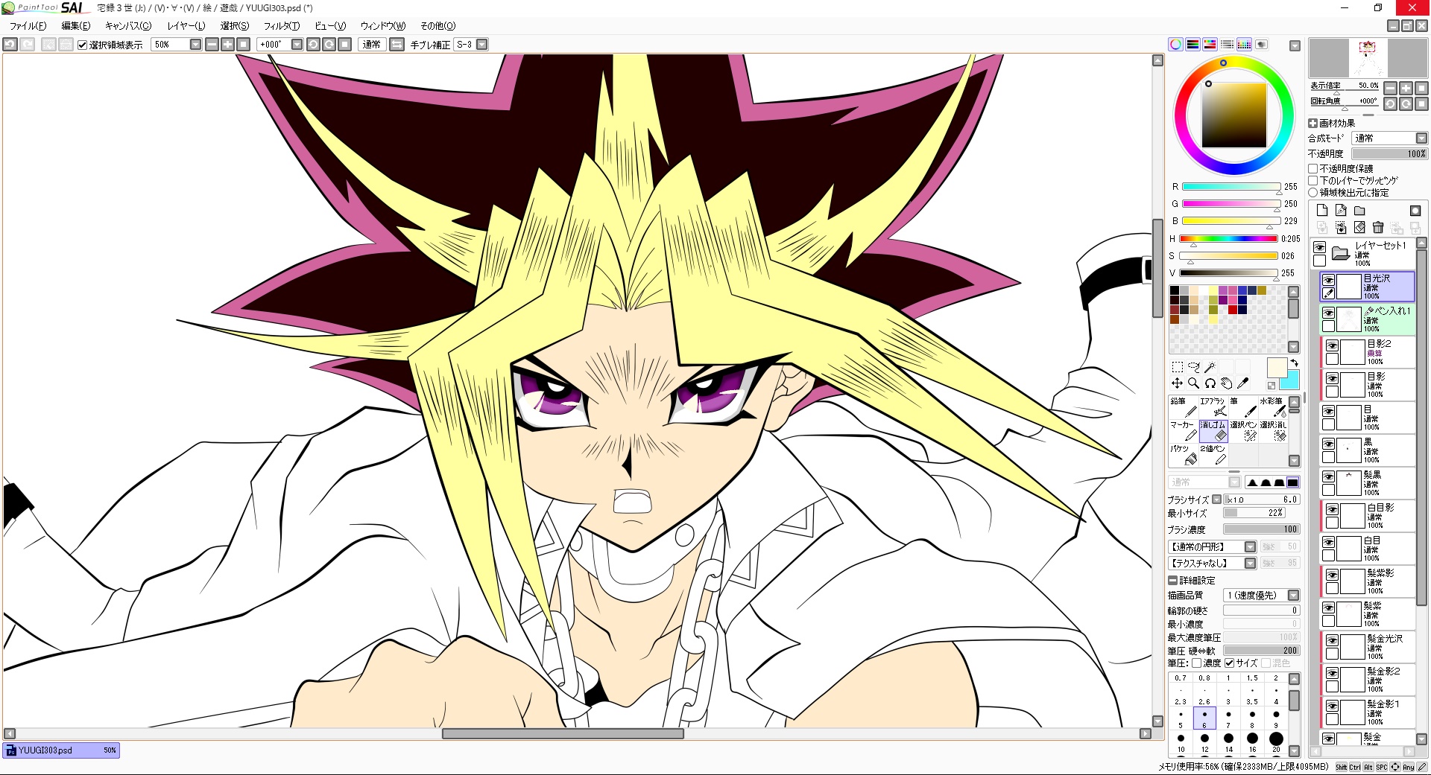Click the 通常 button in the toolbar
The width and height of the screenshot is (1431, 775).
point(371,45)
